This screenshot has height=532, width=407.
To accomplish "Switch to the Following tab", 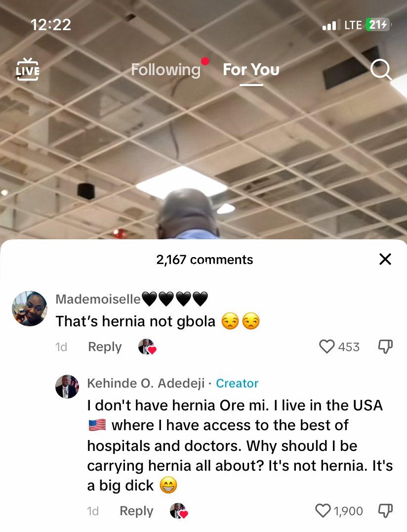I will (166, 70).
